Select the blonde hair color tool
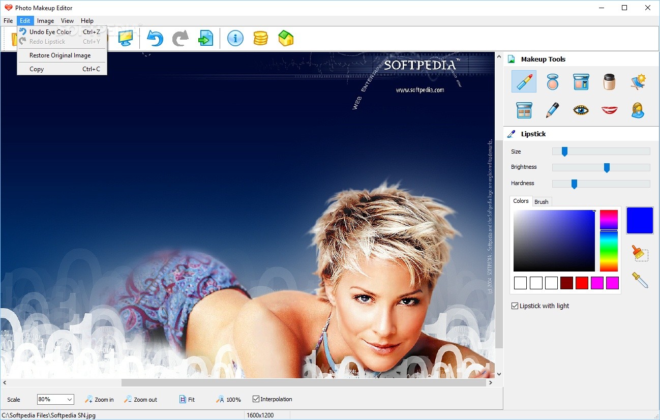 638,110
